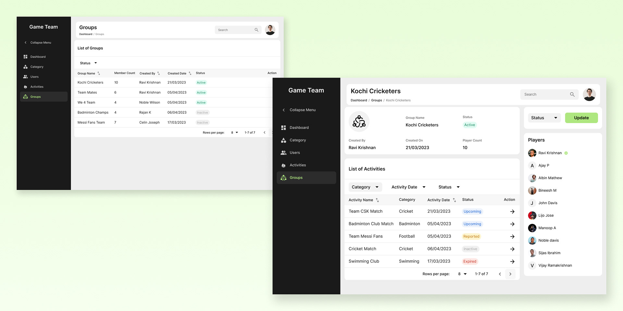Open Swimming Club activity arrow icon
Image resolution: width=623 pixels, height=311 pixels.
point(512,261)
